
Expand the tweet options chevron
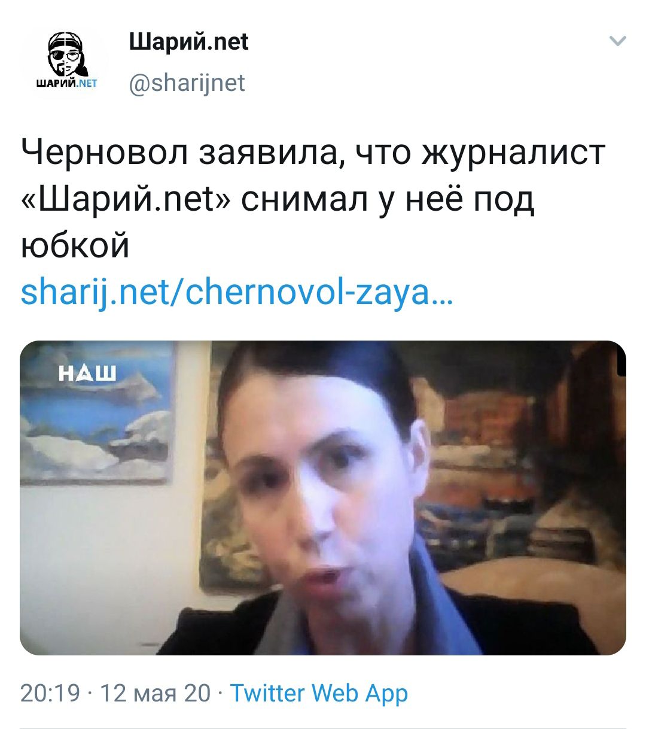(x=617, y=41)
